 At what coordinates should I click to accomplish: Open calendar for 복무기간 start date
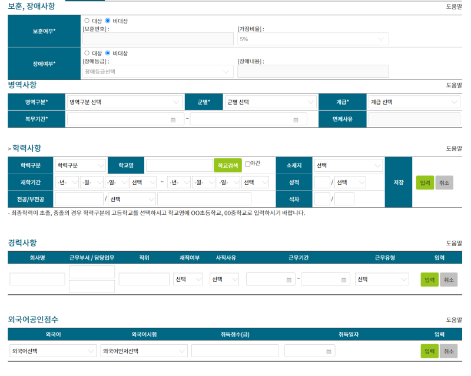tap(173, 119)
